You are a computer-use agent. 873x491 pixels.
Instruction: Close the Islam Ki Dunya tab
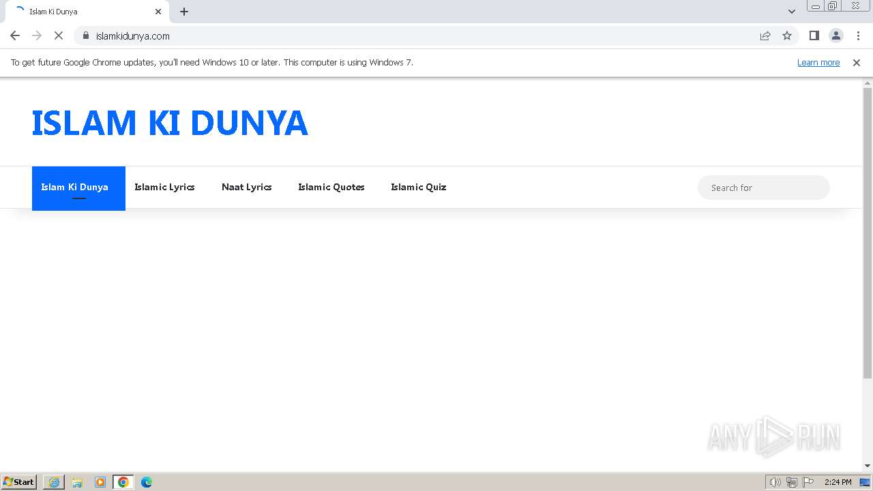[158, 12]
